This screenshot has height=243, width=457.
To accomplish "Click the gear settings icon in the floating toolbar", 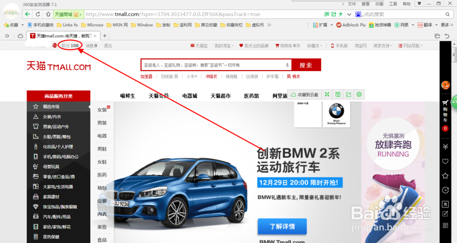I will click(359, 94).
